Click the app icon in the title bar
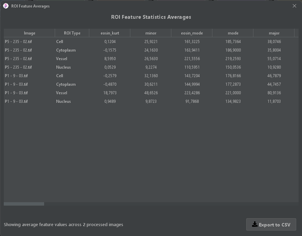302x236 pixels. point(5,6)
